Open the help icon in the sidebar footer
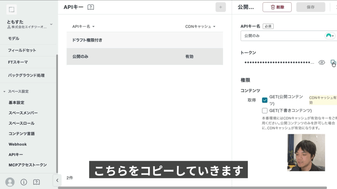The height and width of the screenshot is (189, 337). point(37,182)
